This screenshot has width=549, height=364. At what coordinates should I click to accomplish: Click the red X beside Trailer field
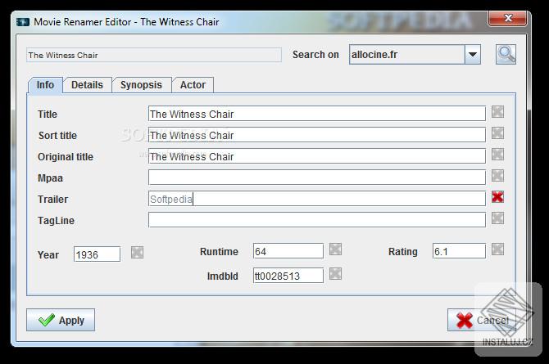[497, 197]
